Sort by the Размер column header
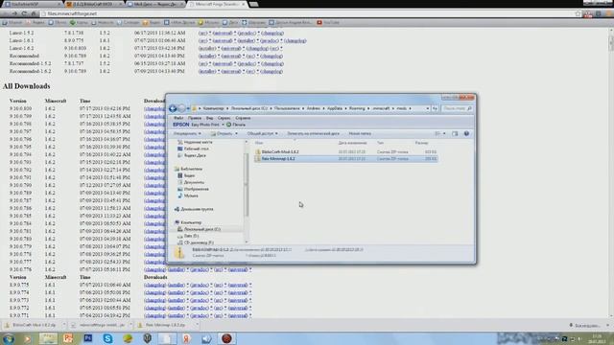Screen dimensions: 614x345 (x=421, y=143)
